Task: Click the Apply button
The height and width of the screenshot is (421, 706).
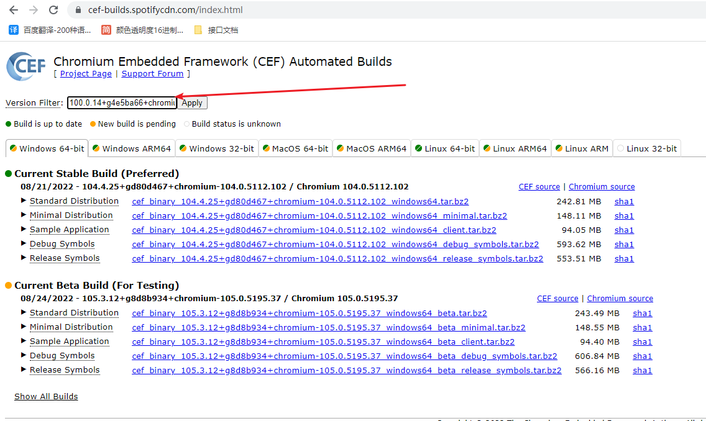Action: (x=192, y=103)
